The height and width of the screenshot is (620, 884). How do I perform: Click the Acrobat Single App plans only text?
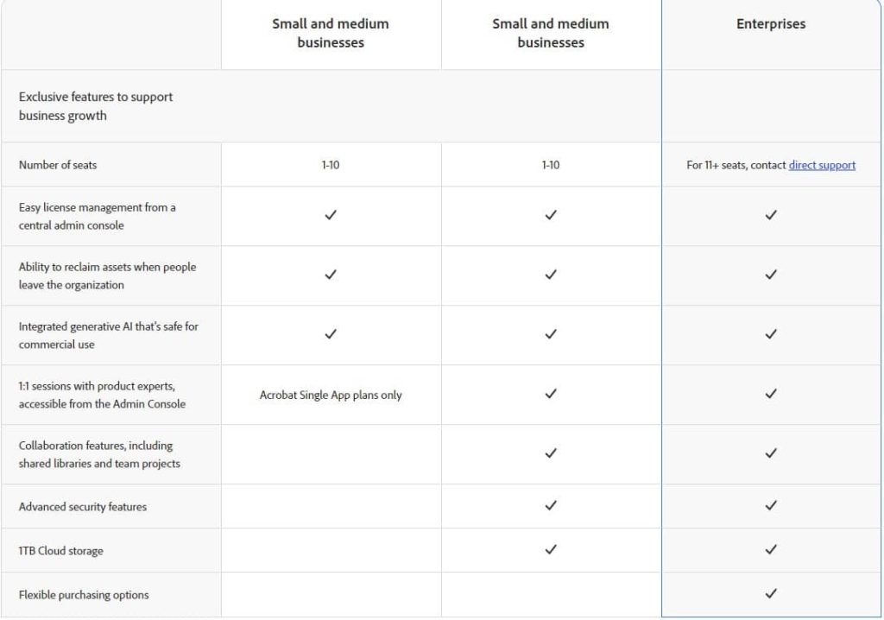331,395
